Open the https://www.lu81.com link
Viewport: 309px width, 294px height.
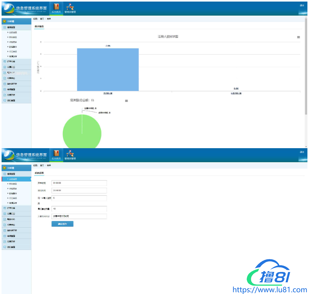click(x=270, y=290)
